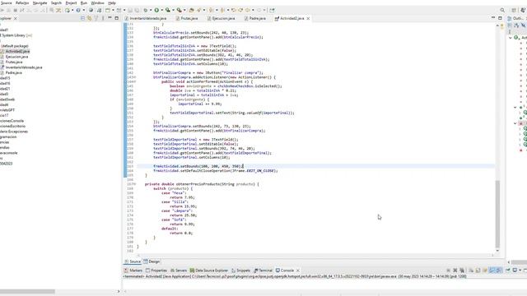The height and width of the screenshot is (296, 527).
Task: Switch to the Frutas.java editor tab
Action: (x=187, y=18)
